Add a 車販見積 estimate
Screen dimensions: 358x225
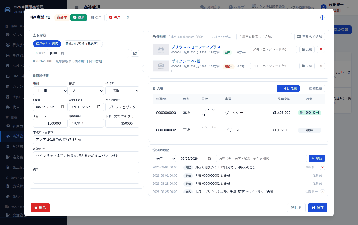[x=288, y=88]
